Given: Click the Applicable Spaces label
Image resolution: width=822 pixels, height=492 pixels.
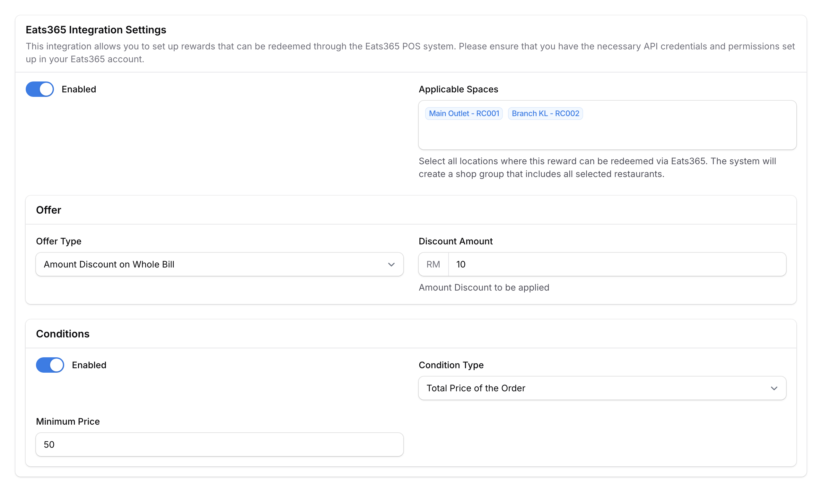Looking at the screenshot, I should 458,89.
